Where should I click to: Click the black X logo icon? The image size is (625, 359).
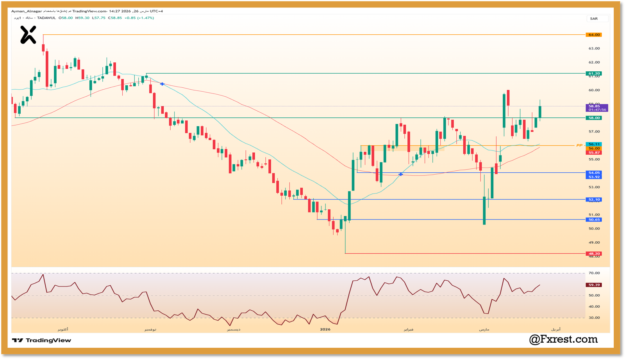click(x=28, y=35)
